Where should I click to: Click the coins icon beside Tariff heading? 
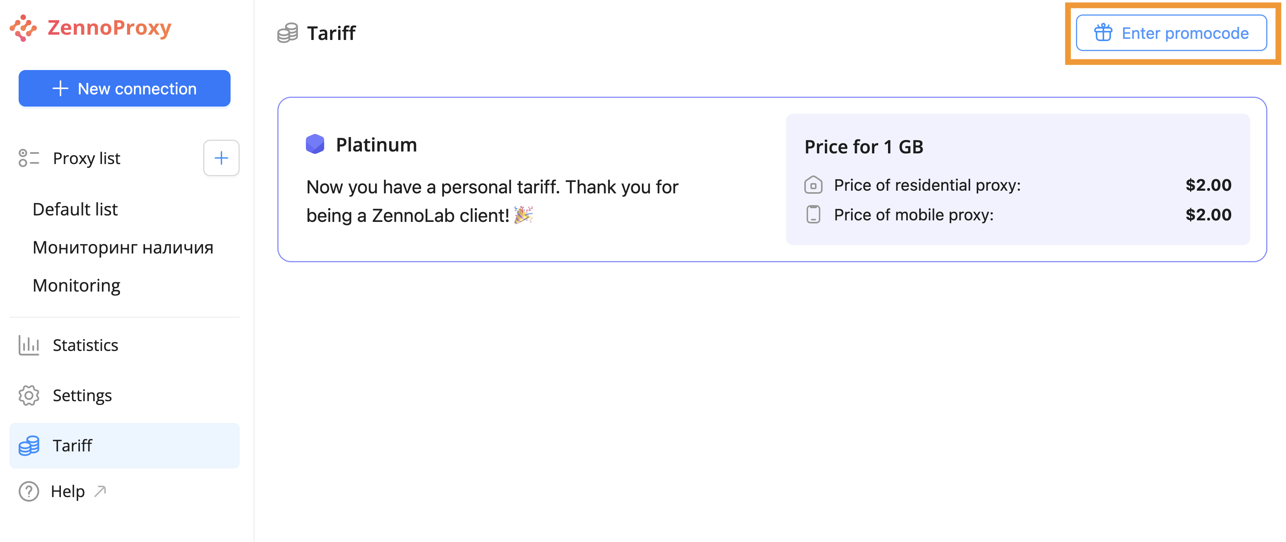pyautogui.click(x=288, y=33)
